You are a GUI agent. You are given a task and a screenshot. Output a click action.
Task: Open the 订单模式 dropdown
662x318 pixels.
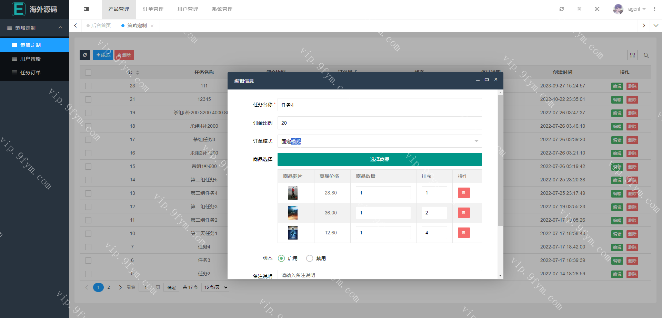pyautogui.click(x=379, y=141)
